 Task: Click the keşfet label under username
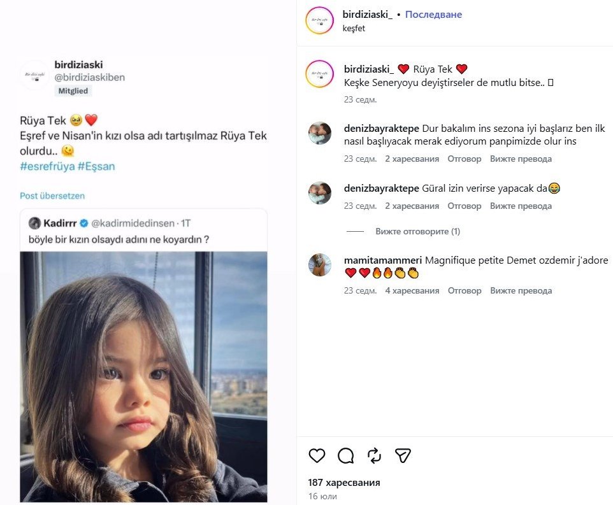click(354, 28)
